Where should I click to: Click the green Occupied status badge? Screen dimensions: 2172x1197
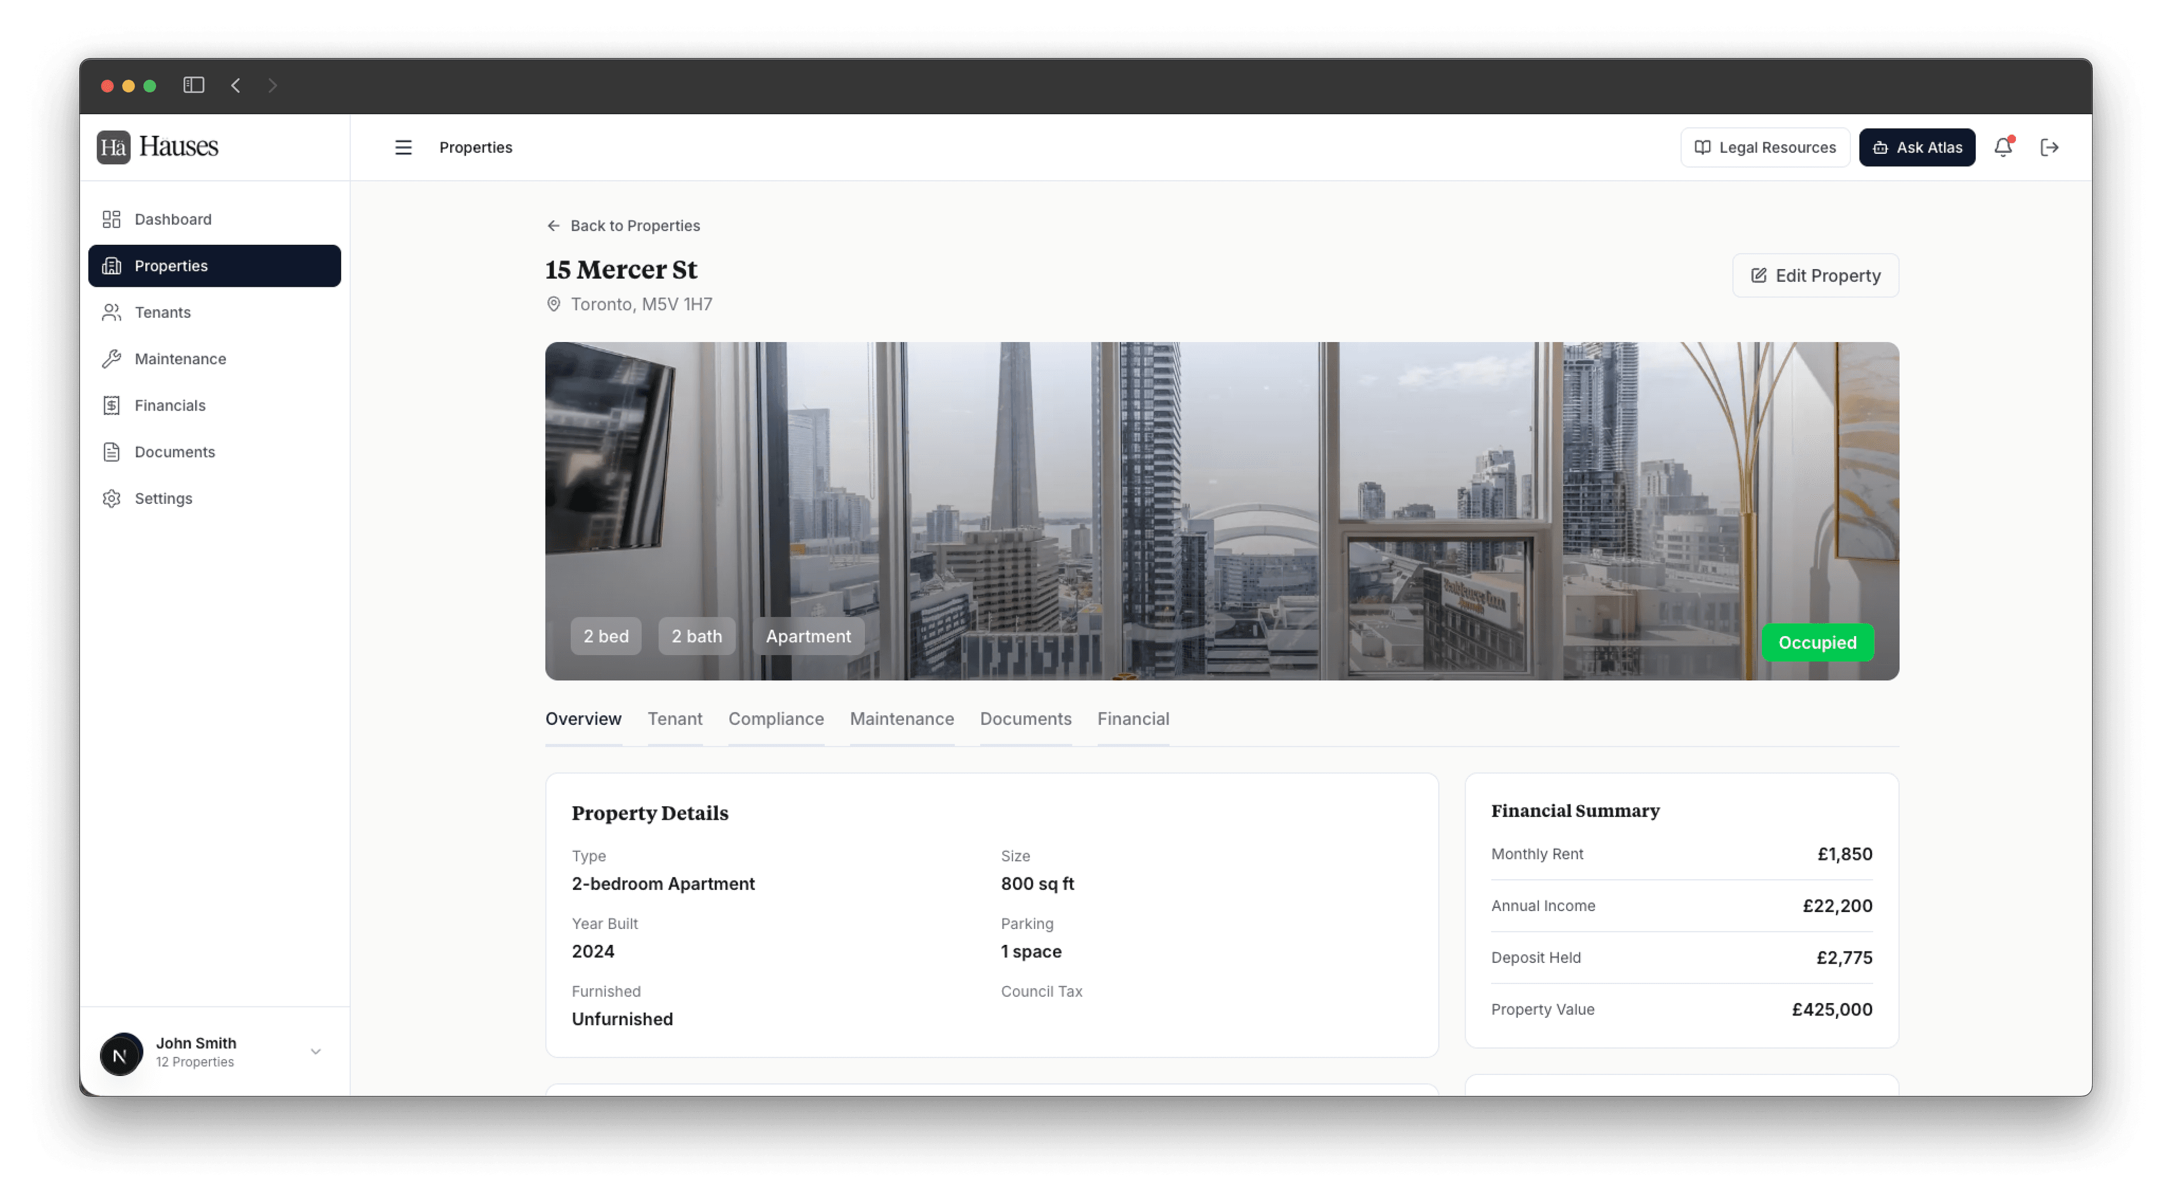click(1817, 642)
